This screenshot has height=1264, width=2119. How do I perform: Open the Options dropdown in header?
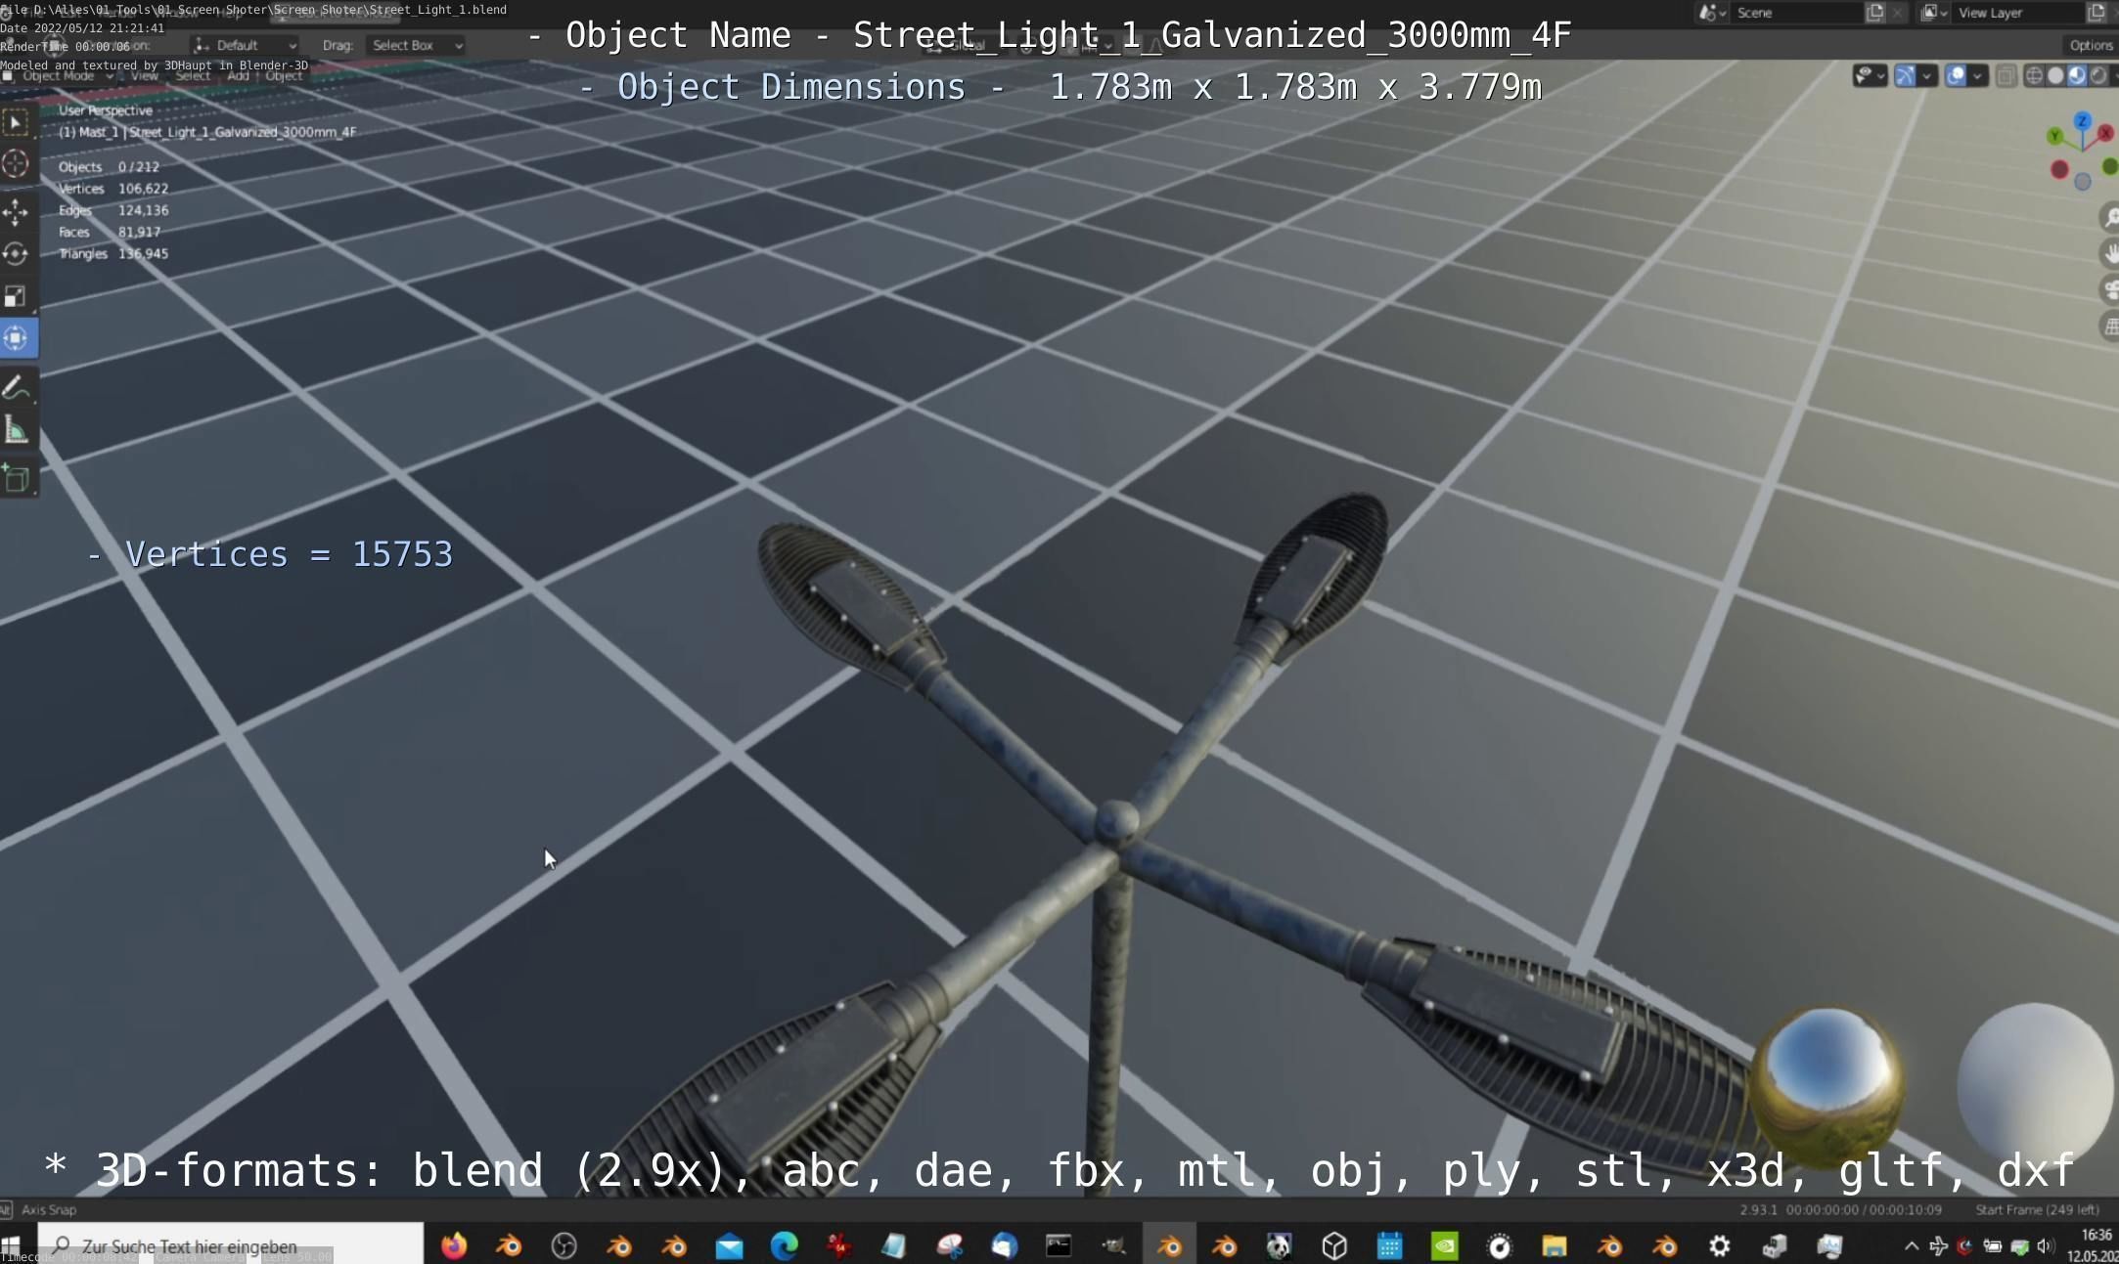pos(2091,45)
